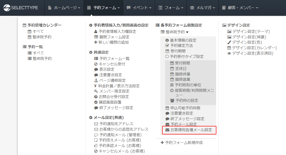Click the SELECTTYPE logo icon

pyautogui.click(x=7, y=8)
